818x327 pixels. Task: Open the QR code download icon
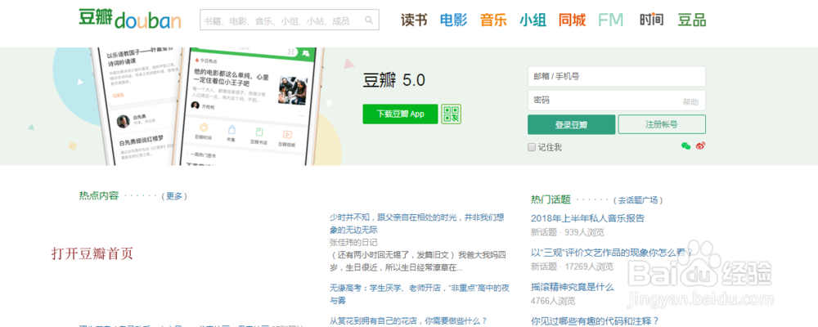pos(451,114)
